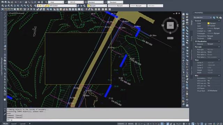Screen dimensions: 223x125
Task: Switch to the Layout2 tab
Action: (x=23, y=124)
